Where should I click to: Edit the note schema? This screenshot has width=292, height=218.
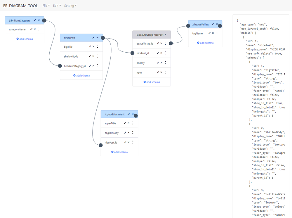coord(158,72)
